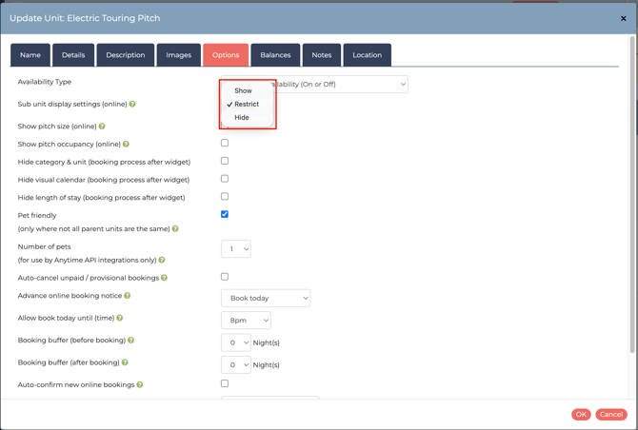Click help icon beside Sub unit display settings
Image resolution: width=638 pixels, height=430 pixels.
click(x=132, y=105)
